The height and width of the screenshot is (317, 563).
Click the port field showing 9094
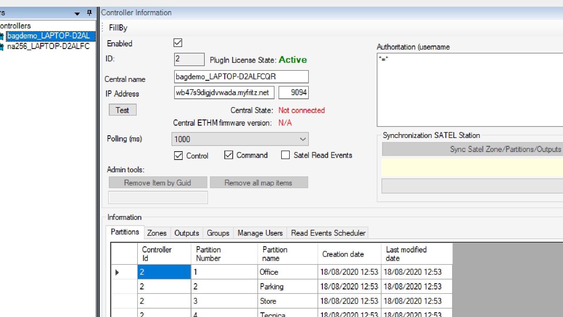point(294,92)
